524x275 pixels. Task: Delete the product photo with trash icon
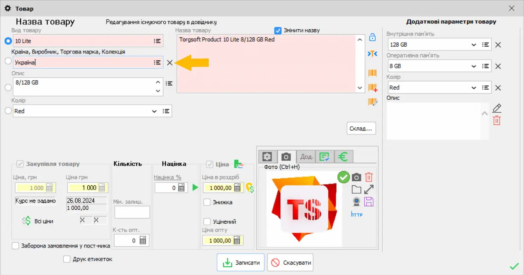coord(369,177)
